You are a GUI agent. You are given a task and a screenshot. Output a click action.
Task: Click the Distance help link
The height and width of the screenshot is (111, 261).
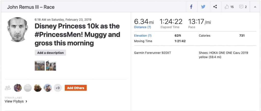pyautogui.click(x=142, y=27)
